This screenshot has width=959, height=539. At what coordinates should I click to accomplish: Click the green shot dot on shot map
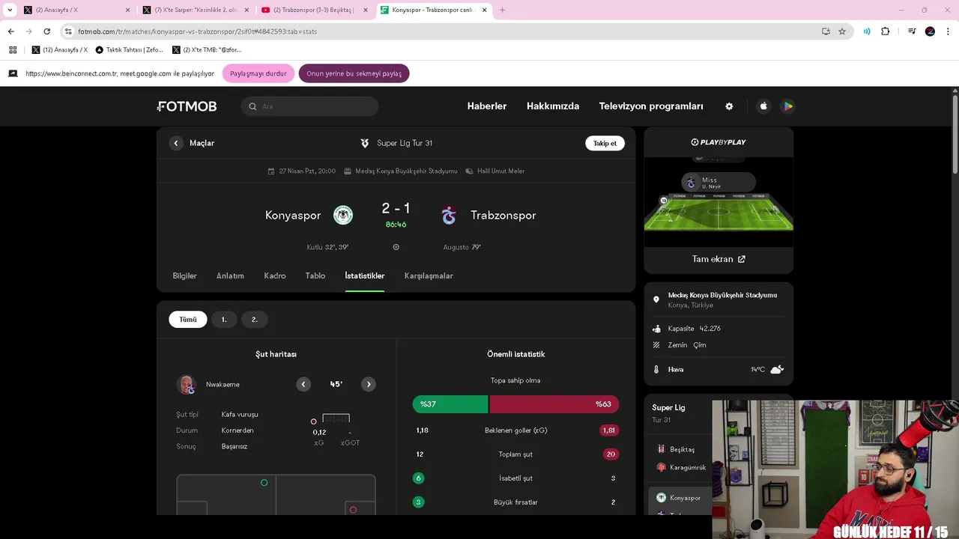pyautogui.click(x=264, y=483)
